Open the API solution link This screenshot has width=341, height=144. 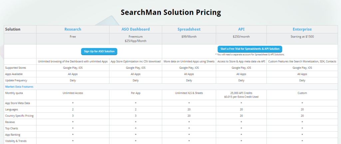tap(241, 29)
